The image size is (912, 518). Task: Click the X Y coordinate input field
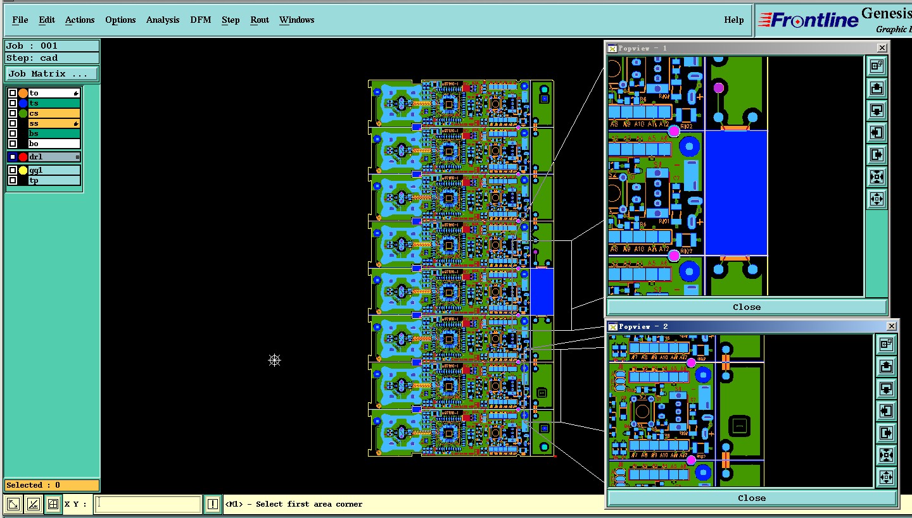pos(148,504)
